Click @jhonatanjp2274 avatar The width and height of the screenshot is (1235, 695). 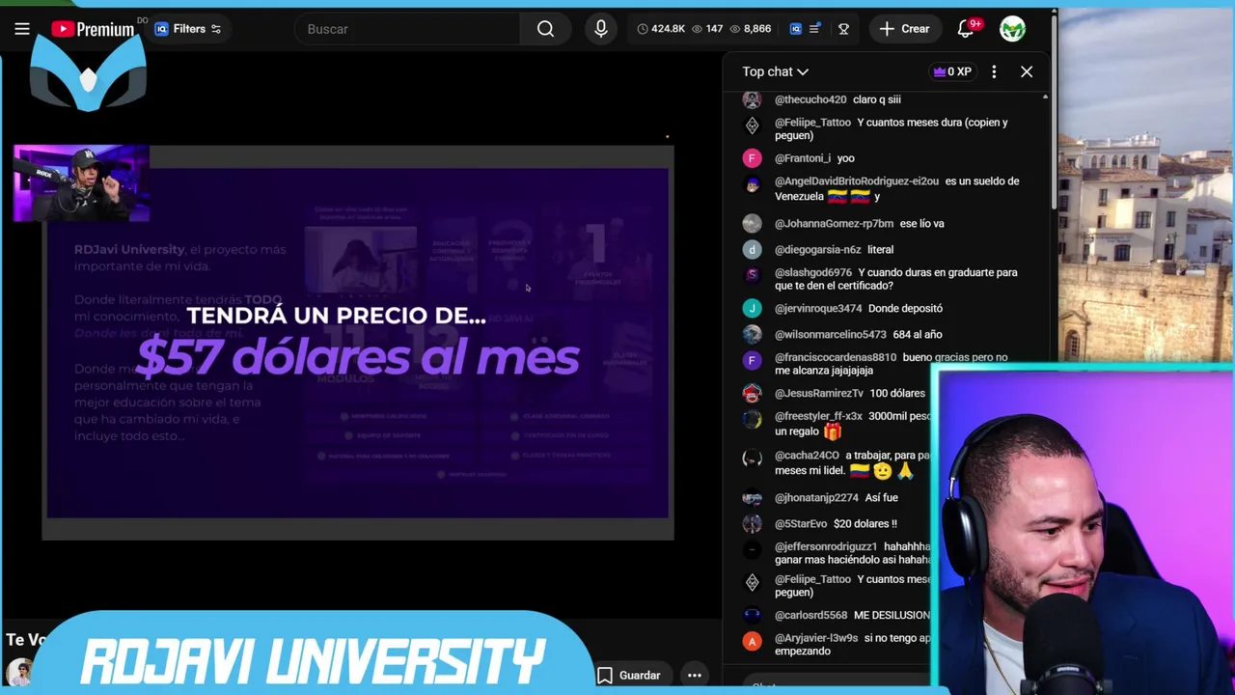[752, 497]
